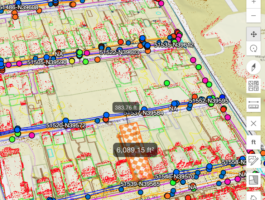Click the yellow point near 51505-N39590

[x=72, y=61]
